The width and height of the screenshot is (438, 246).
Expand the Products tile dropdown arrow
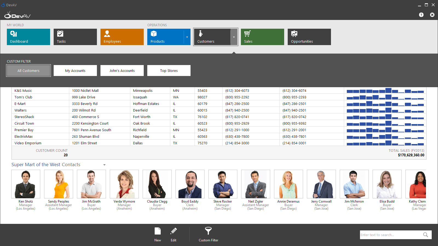pos(187,37)
